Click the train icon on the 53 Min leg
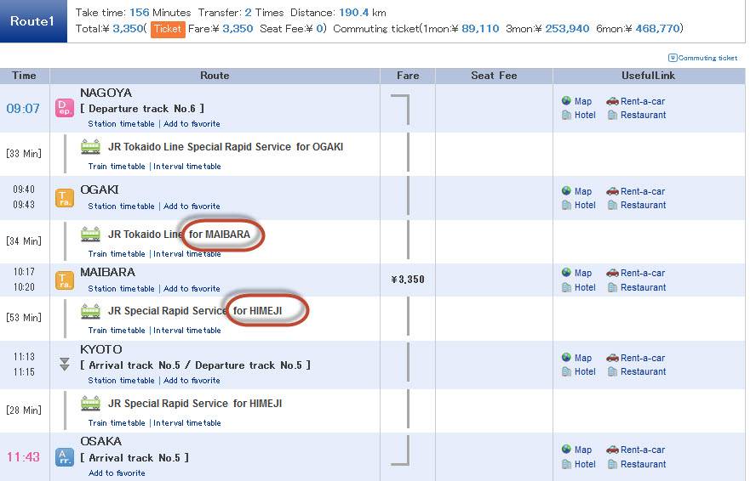The image size is (756, 481). pyautogui.click(x=90, y=311)
